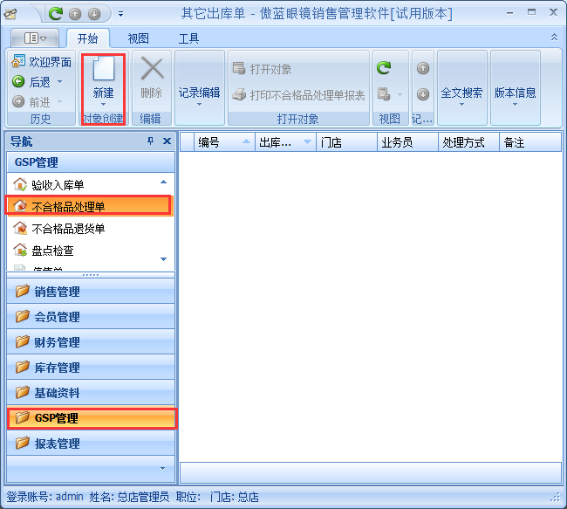
Task: Expand the 后退 history dropdown arrow
Action: tap(59, 81)
